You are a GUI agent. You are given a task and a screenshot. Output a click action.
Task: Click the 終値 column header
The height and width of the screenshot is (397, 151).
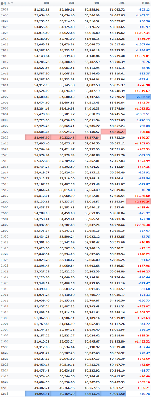coord(122,3)
